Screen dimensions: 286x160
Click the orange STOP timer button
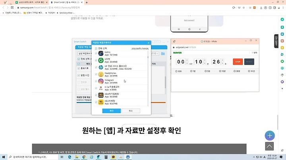(238, 62)
